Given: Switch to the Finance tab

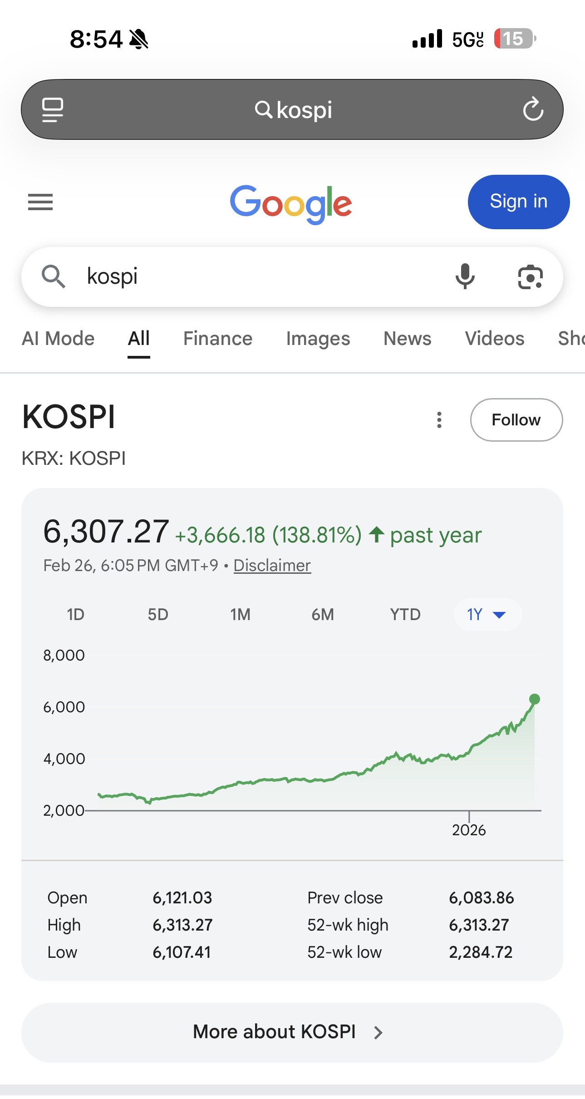Looking at the screenshot, I should point(218,339).
